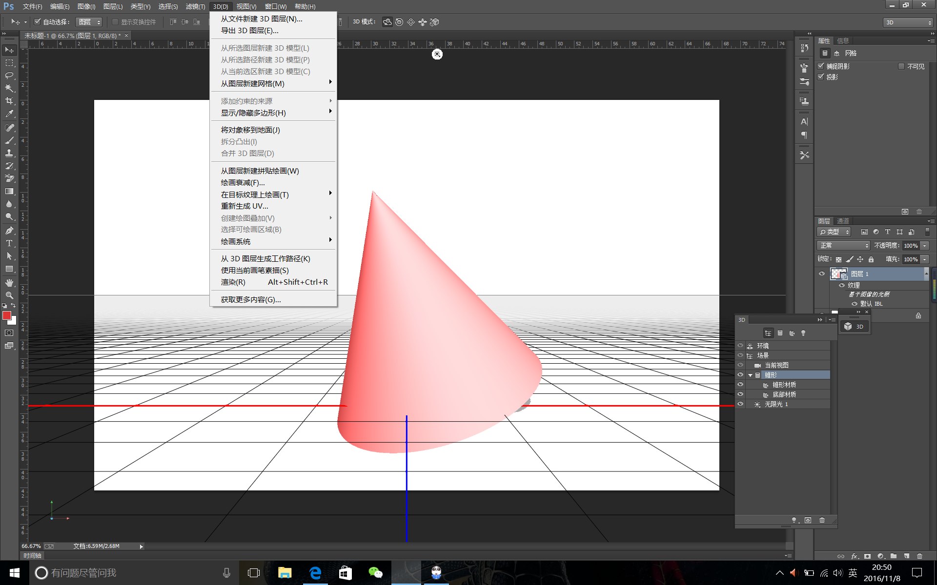Select the Magic Wand tool
The height and width of the screenshot is (585, 937).
click(9, 88)
